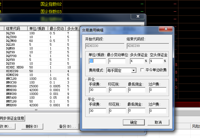Open the 费用模式 dropdown
Image resolution: width=200 pixels, height=138 pixels.
pos(133,70)
